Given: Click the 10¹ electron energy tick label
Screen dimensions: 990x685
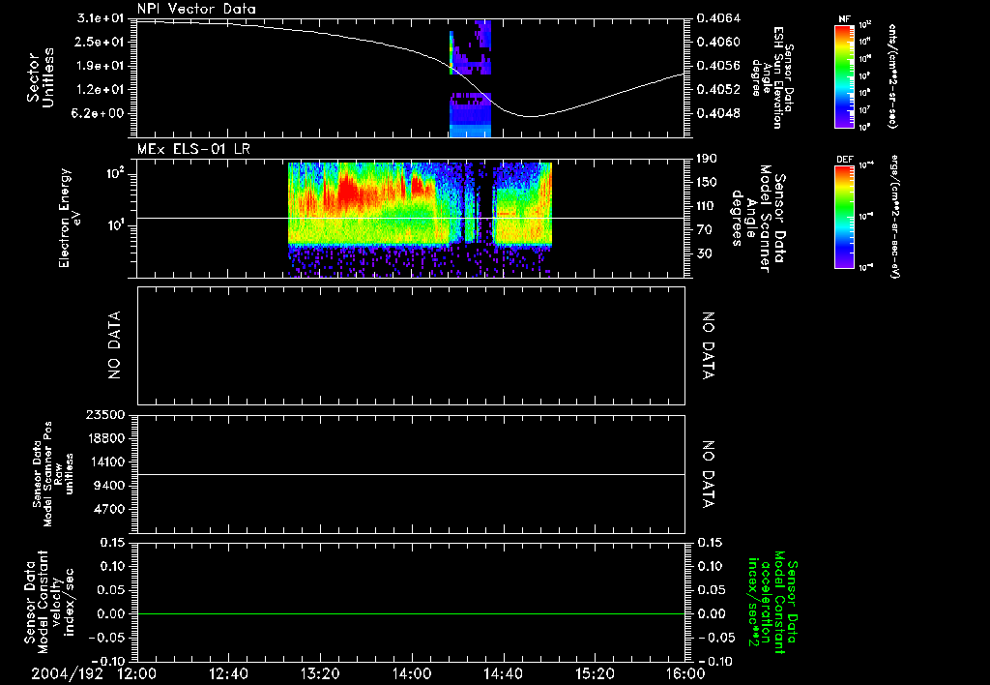Looking at the screenshot, I should click(x=114, y=225).
